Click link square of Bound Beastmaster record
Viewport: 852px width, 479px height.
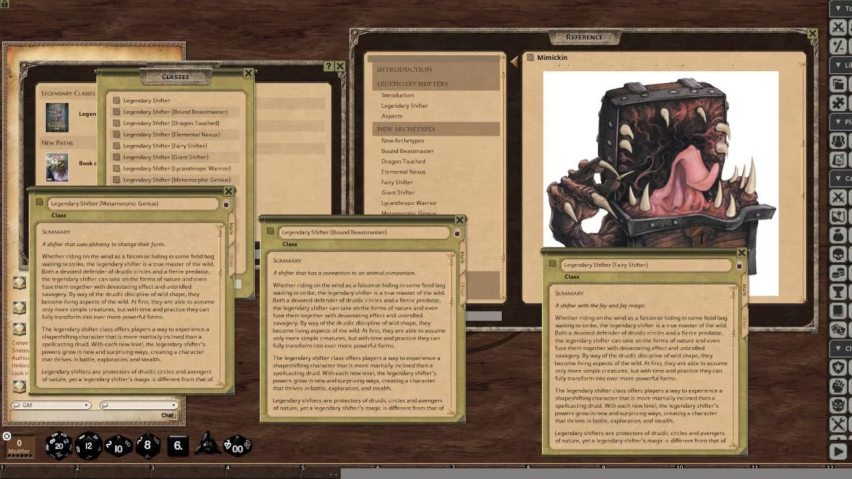pyautogui.click(x=270, y=232)
